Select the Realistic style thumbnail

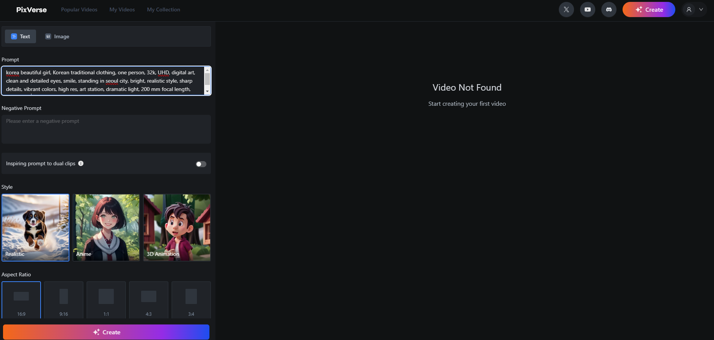point(35,227)
